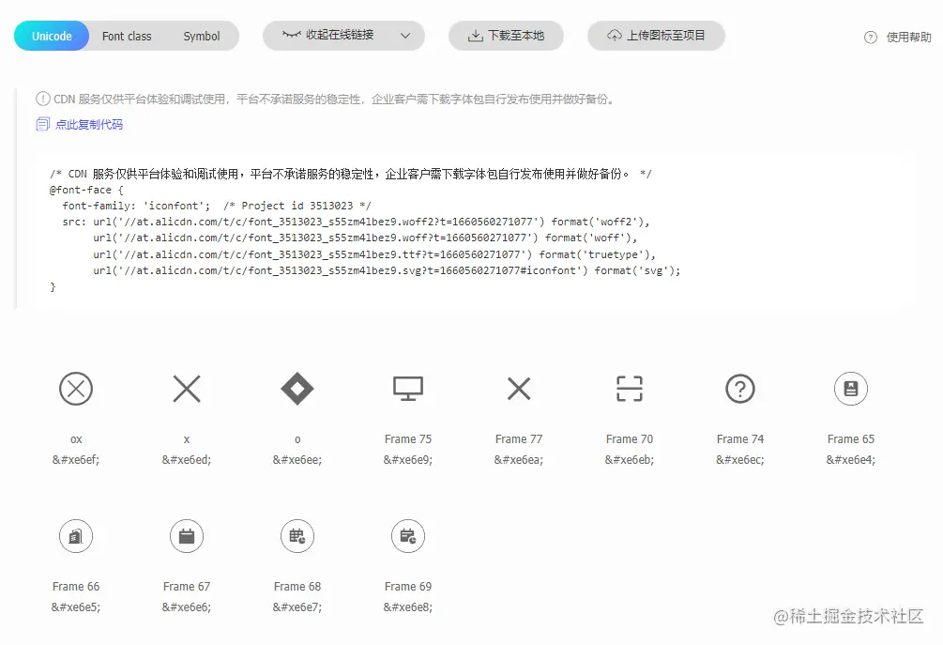Select the calendar clock icon Frame 68
Screen dimensions: 943x645
[297, 536]
